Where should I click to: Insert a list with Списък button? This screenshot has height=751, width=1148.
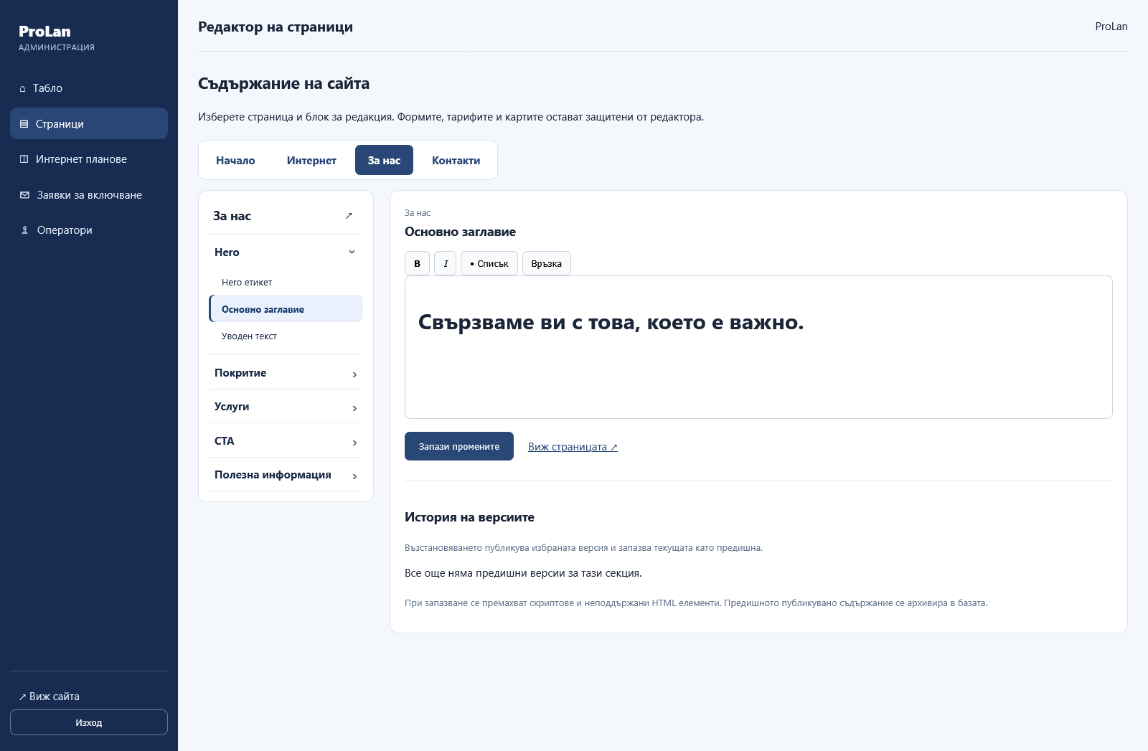489,263
